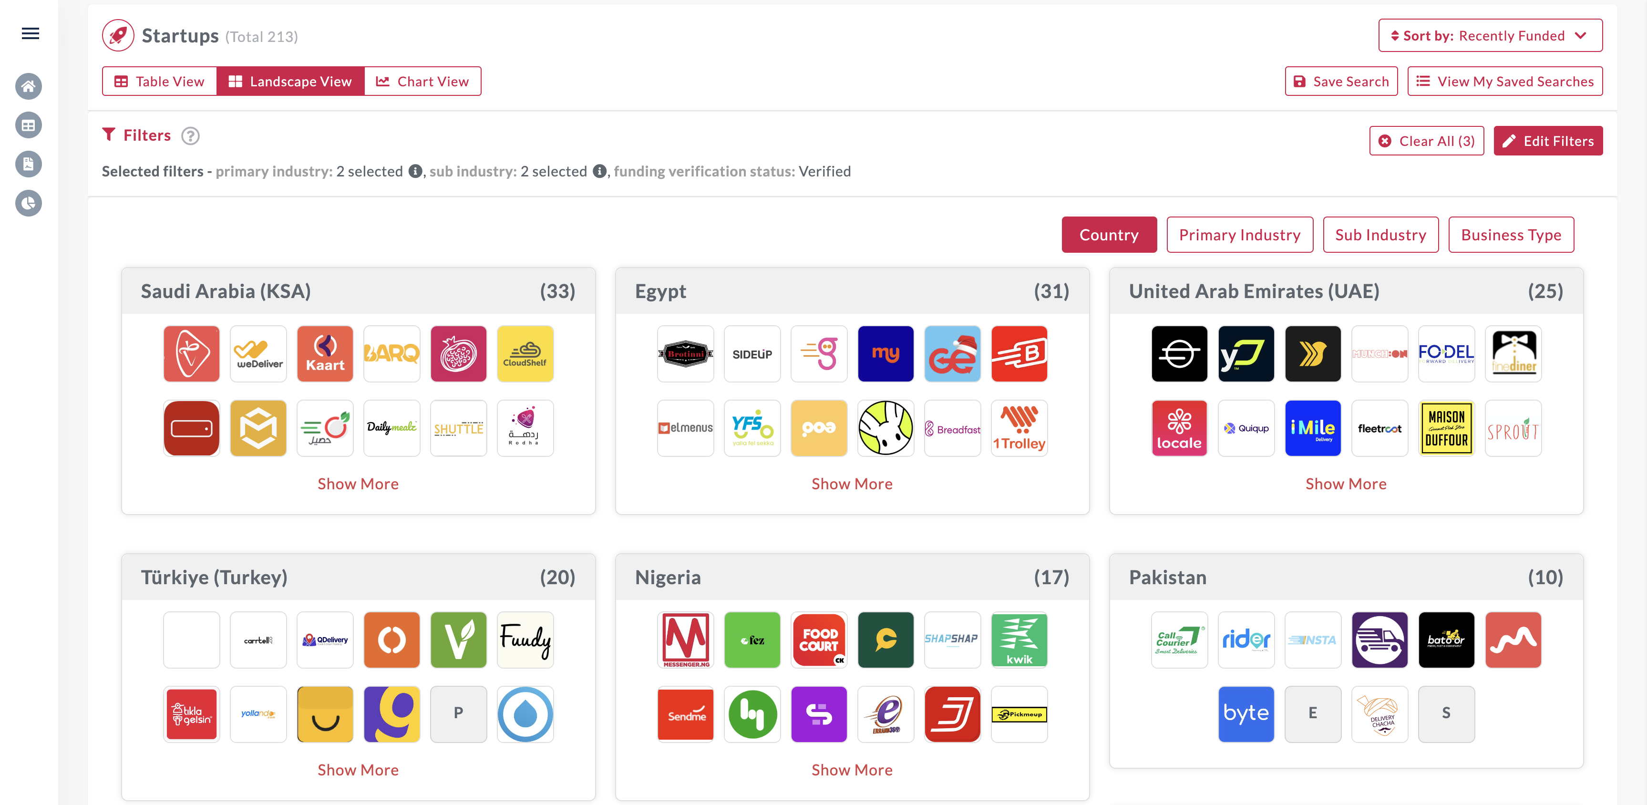Open the documents sidebar icon

29,165
